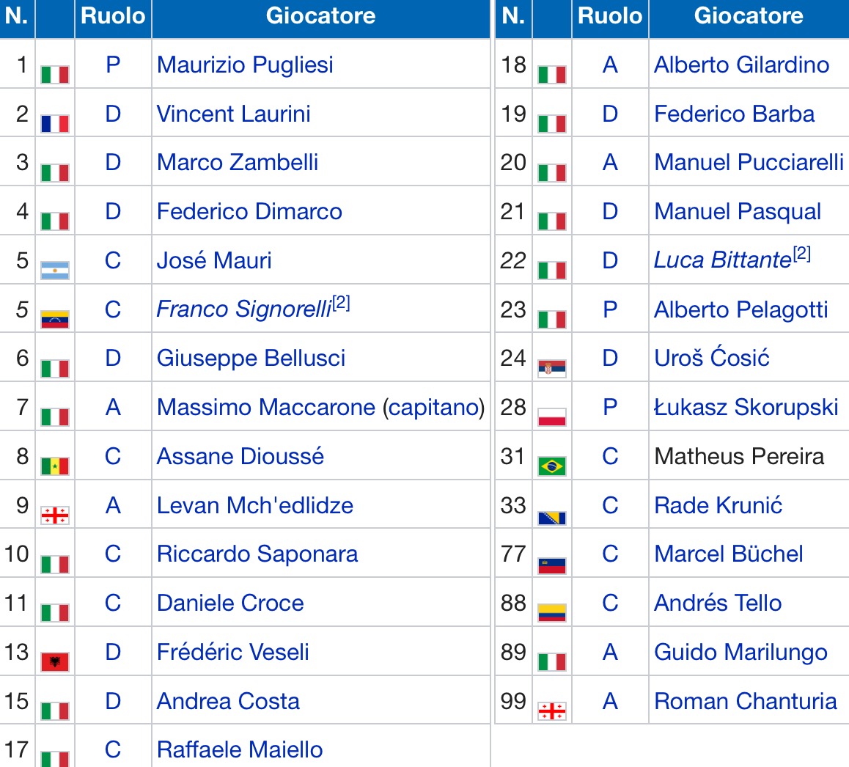Open Alberto Gilardino's player page

tap(741, 65)
